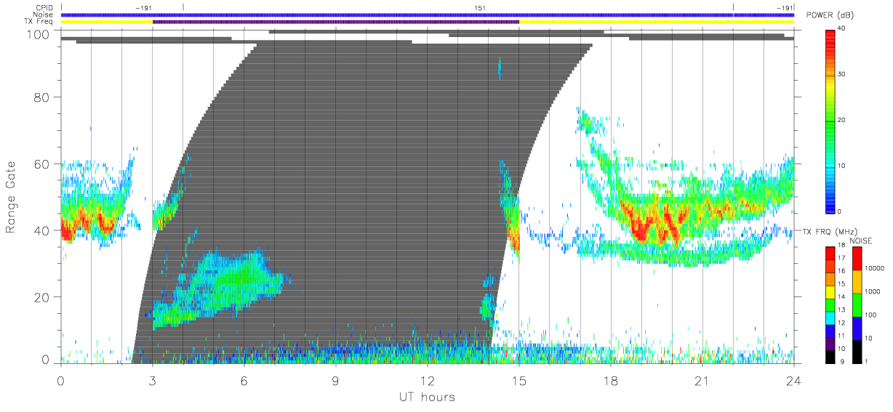Click NOISE legend value '10000'
Screen dimensions: 893x412
coord(873,268)
